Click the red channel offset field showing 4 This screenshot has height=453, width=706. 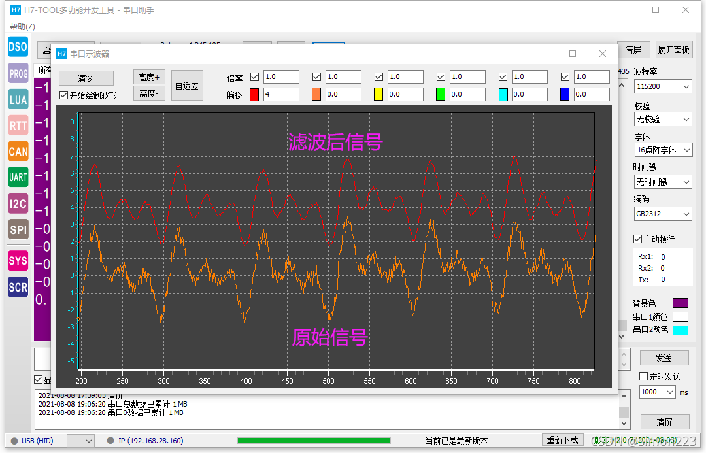click(281, 94)
